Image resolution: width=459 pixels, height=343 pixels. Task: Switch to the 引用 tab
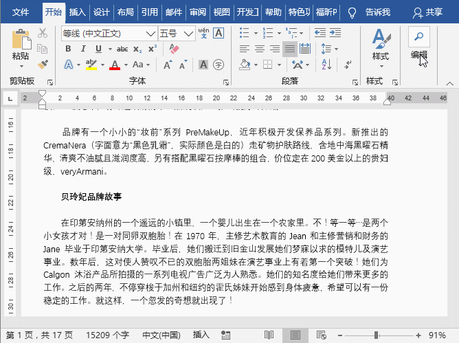pos(149,12)
